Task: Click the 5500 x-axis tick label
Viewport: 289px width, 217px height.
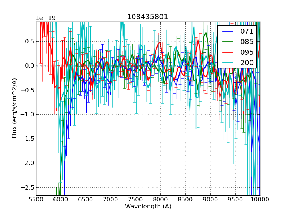Action: coord(36,199)
